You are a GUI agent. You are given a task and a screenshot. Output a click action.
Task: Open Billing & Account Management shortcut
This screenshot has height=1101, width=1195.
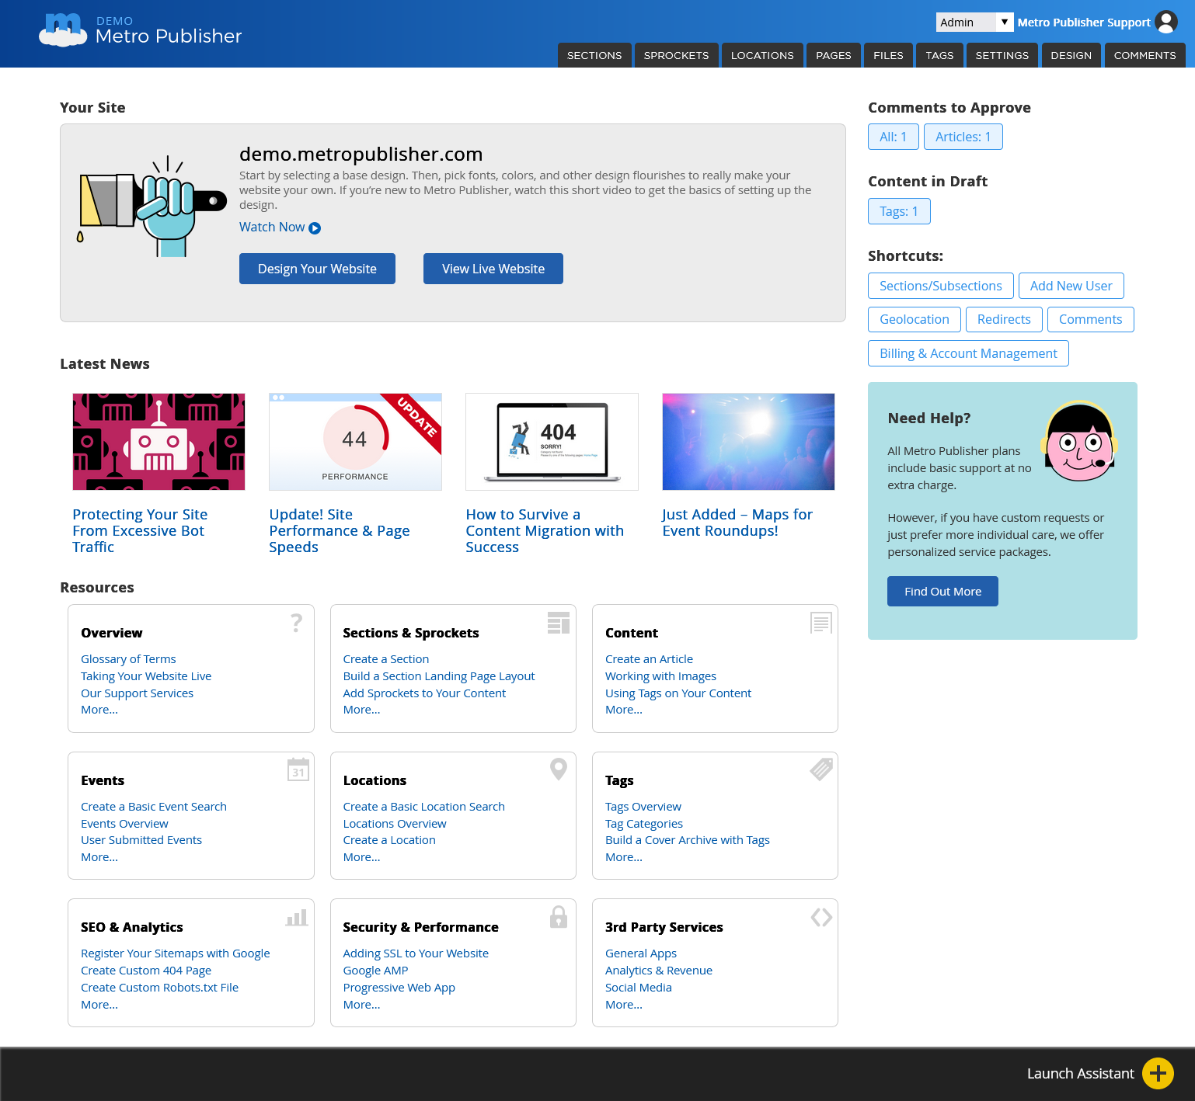(x=968, y=353)
